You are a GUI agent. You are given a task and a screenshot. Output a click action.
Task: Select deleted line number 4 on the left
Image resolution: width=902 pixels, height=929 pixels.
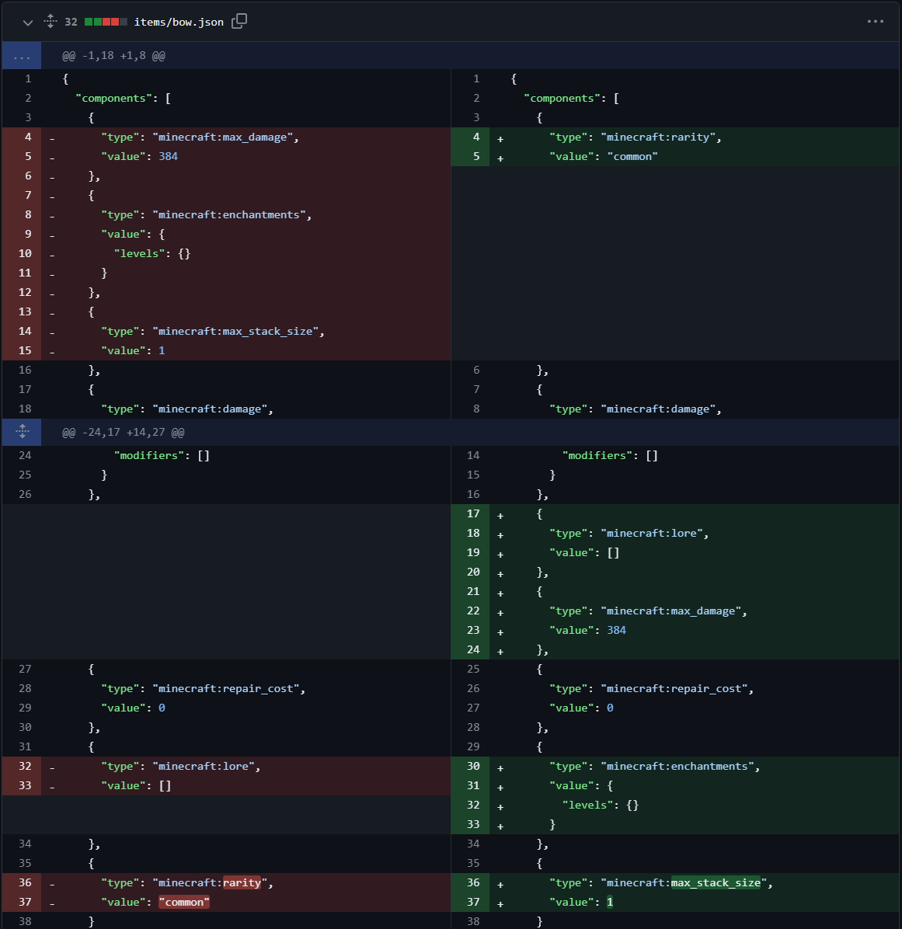(28, 137)
